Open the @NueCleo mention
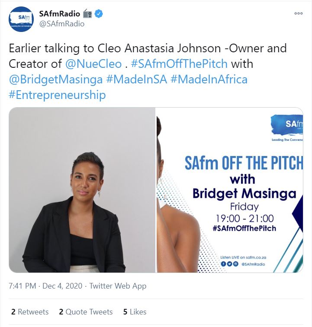 [x=93, y=63]
